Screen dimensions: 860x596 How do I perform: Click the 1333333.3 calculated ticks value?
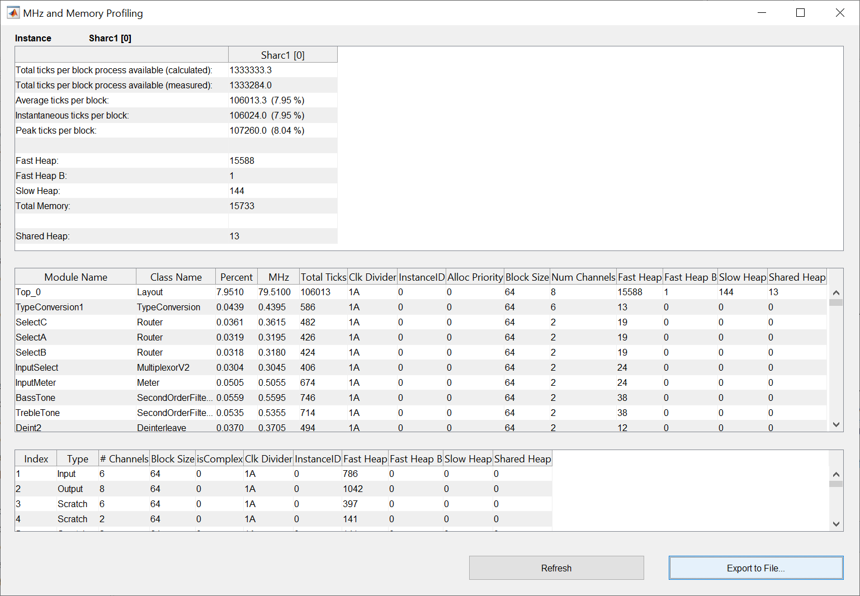coord(251,70)
